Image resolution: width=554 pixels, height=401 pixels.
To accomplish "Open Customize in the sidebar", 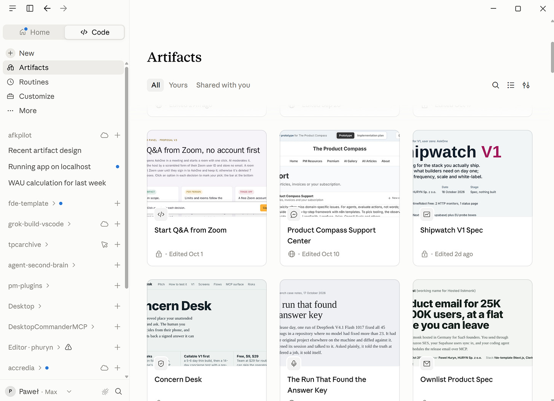I will tap(63, 97).
